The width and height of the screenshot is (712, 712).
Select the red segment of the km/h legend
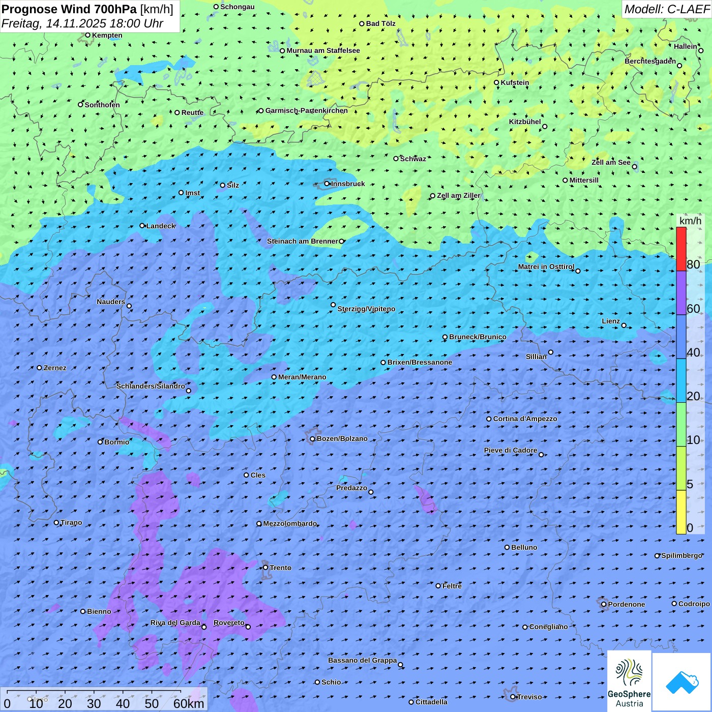point(681,249)
